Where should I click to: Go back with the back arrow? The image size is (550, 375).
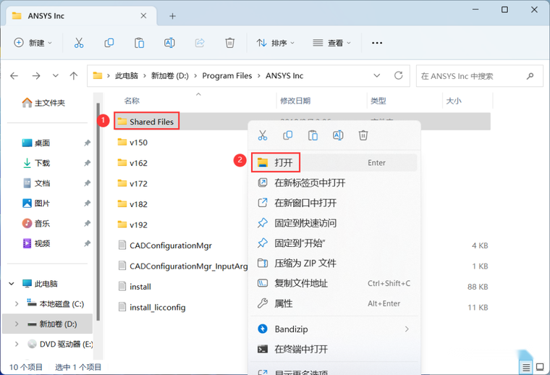tap(14, 76)
